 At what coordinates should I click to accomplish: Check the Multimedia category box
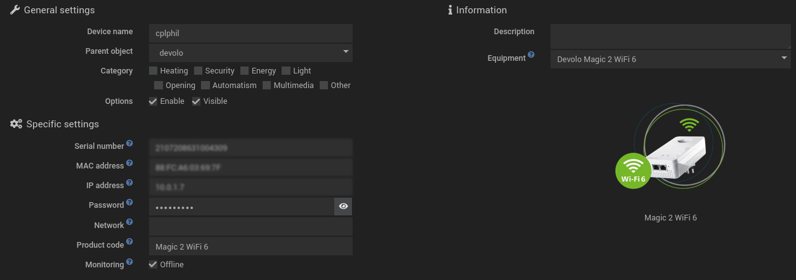267,86
